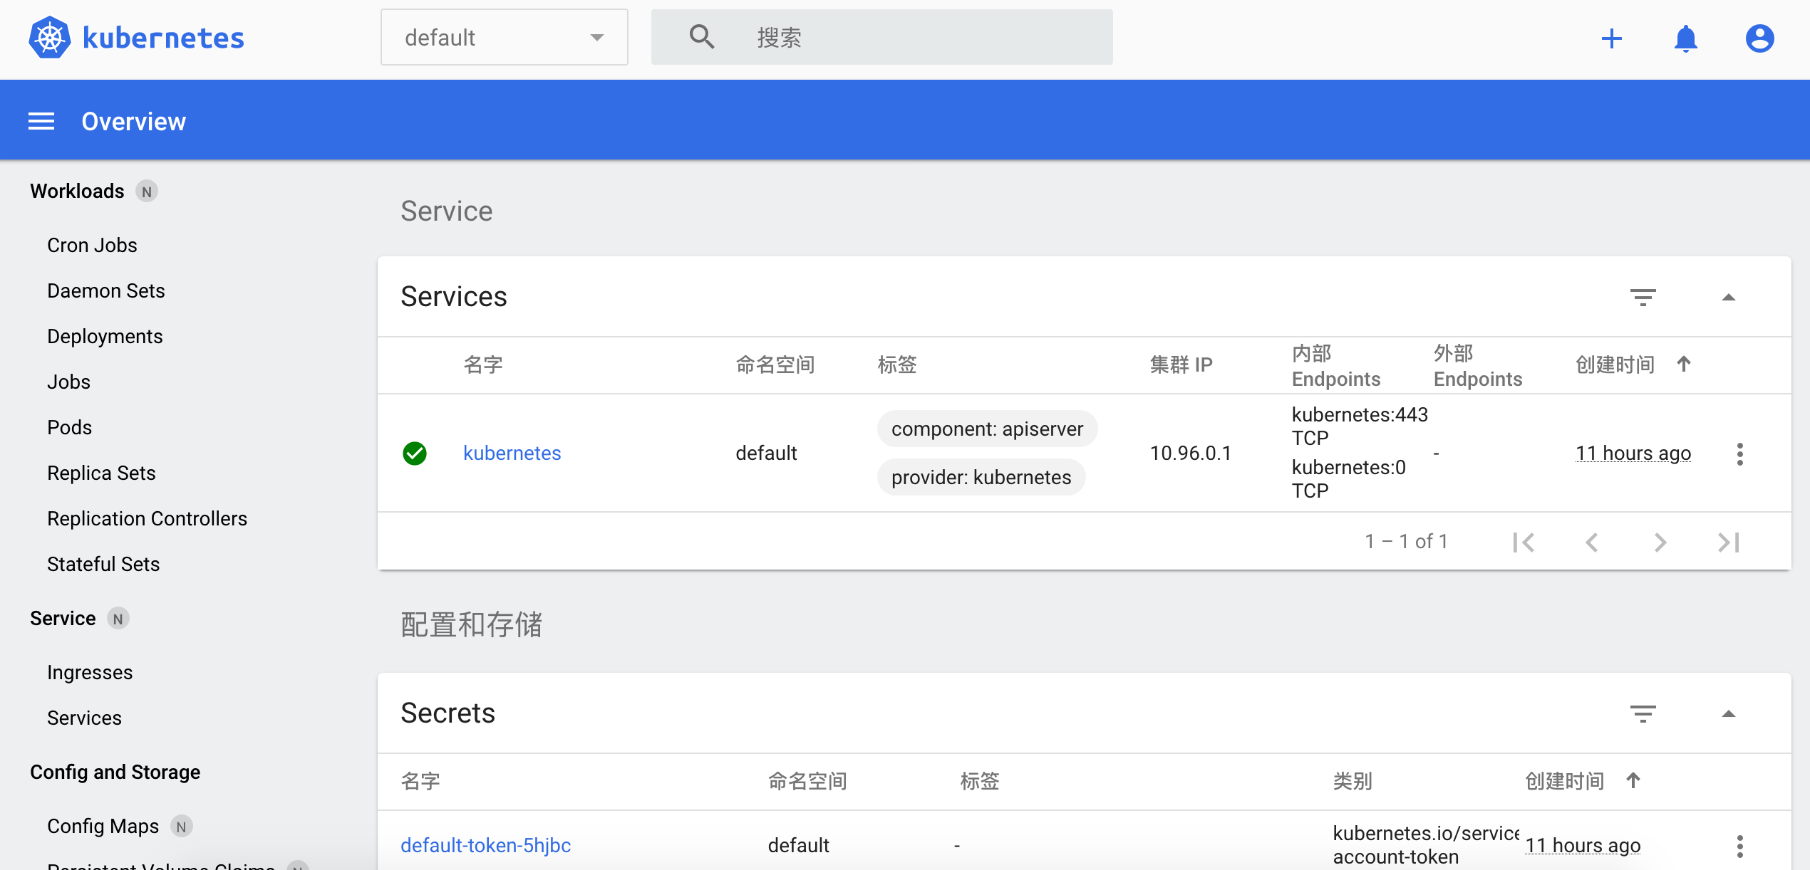The width and height of the screenshot is (1810, 870).
Task: Open the default-token-5hjbc secret link
Action: (x=485, y=846)
